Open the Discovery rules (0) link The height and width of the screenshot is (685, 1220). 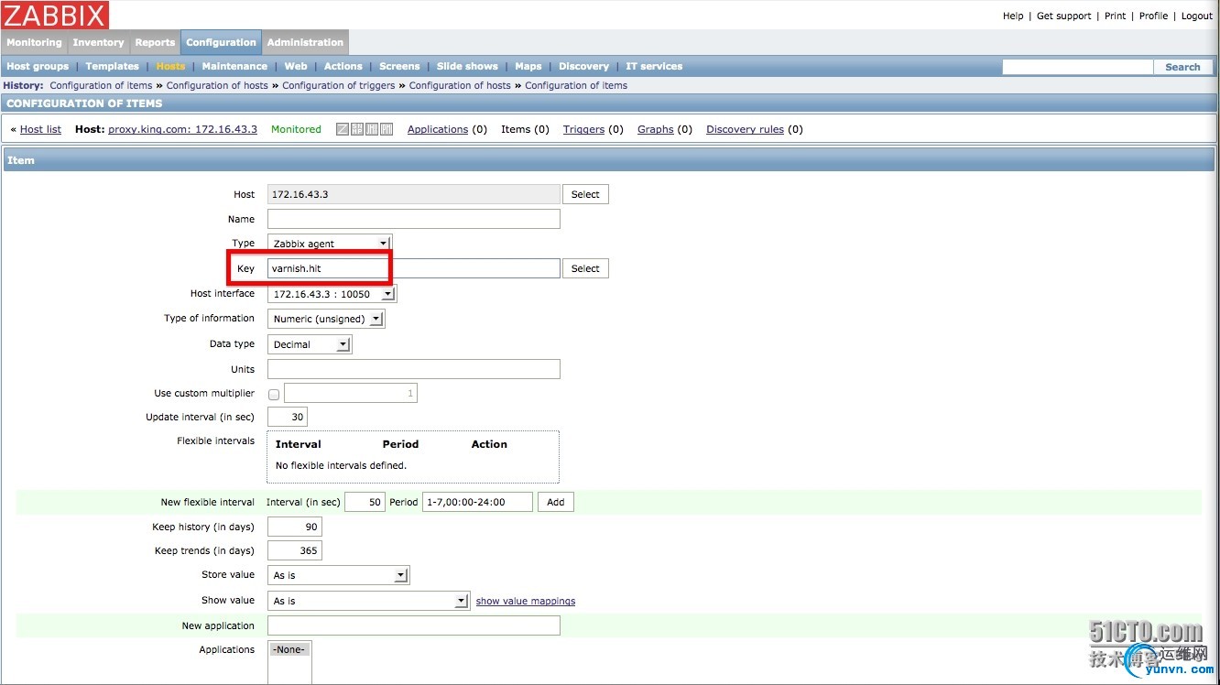[x=745, y=130]
